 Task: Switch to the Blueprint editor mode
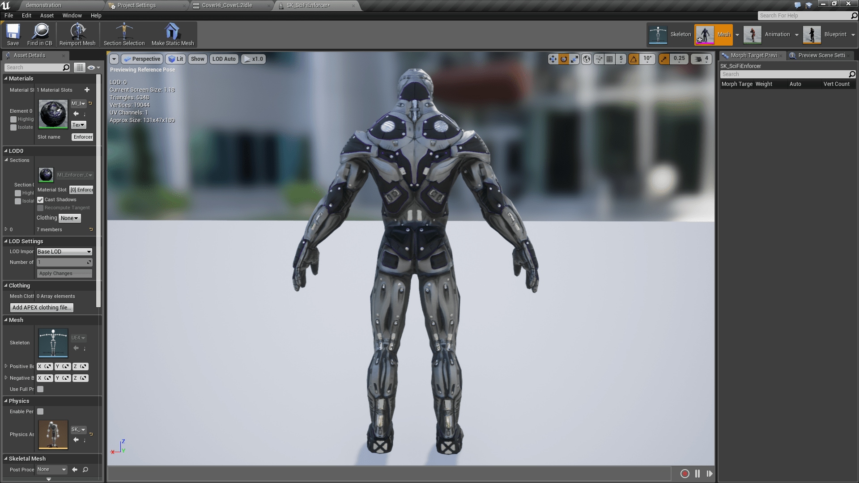(x=825, y=34)
